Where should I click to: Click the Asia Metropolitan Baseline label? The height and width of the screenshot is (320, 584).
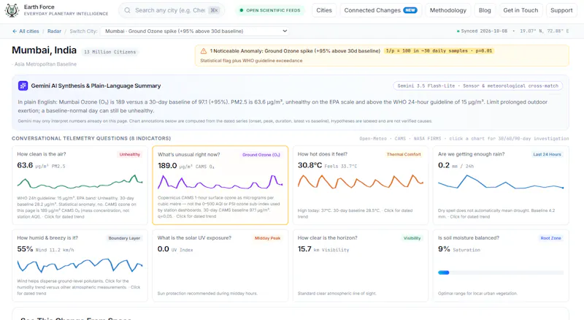pyautogui.click(x=45, y=64)
